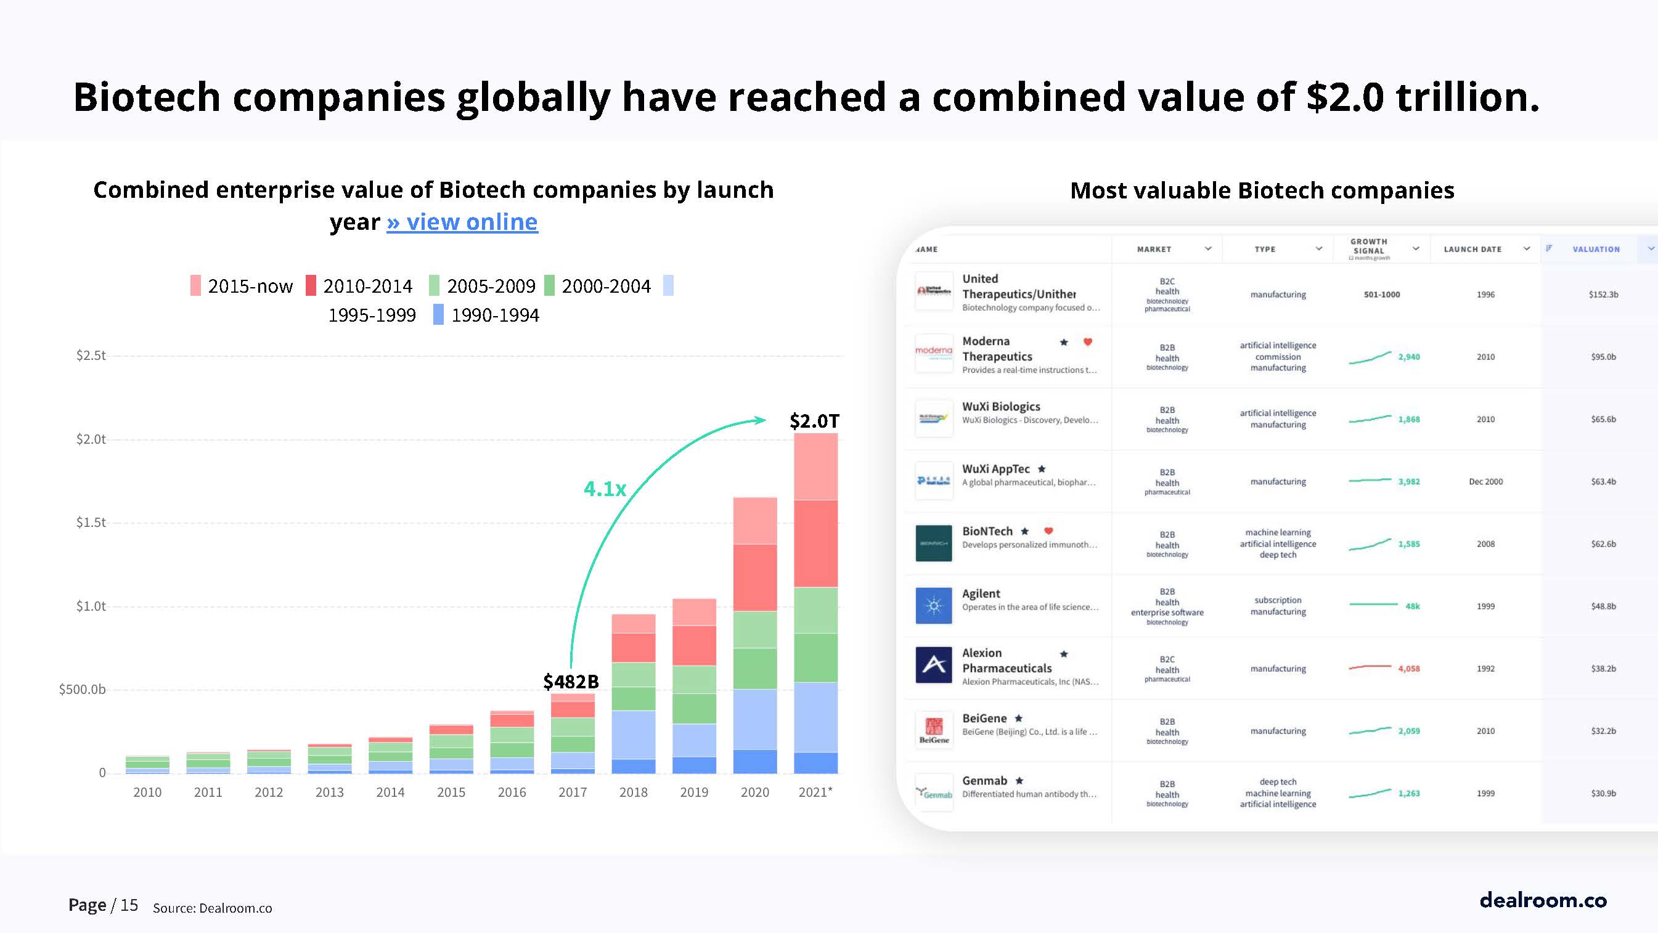The height and width of the screenshot is (933, 1658).
Task: Toggle the 2000-2004 legend swatch
Action: click(x=550, y=286)
